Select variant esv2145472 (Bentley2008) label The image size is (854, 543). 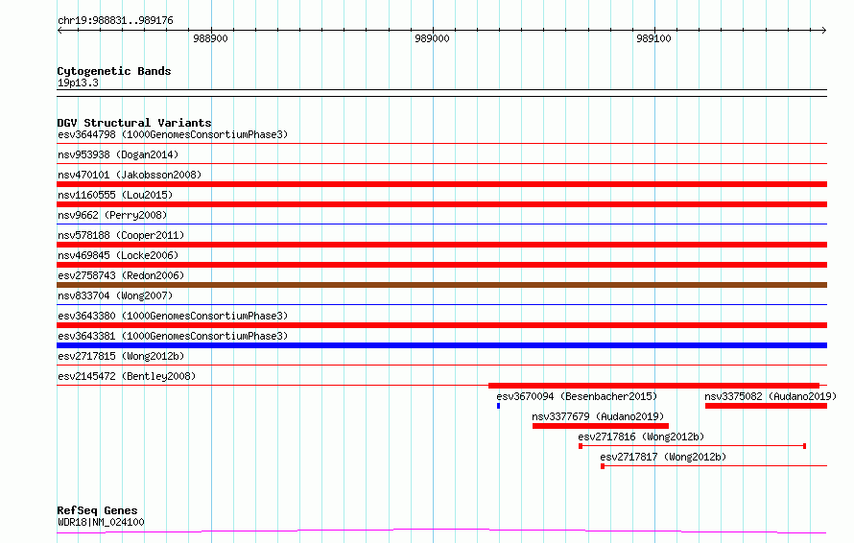[x=127, y=376]
